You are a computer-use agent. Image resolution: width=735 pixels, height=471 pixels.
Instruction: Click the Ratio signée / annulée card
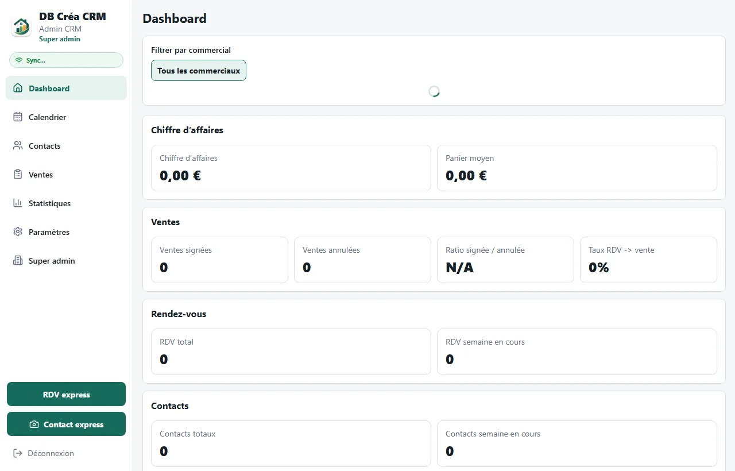pos(505,260)
